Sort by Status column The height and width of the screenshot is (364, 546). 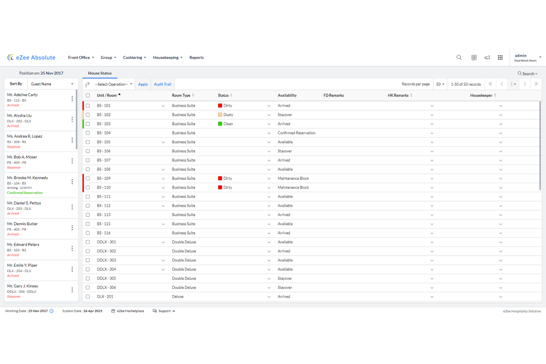click(231, 95)
